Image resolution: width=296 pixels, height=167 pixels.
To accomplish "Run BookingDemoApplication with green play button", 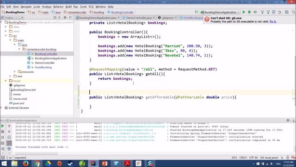I will click(x=244, y=12).
